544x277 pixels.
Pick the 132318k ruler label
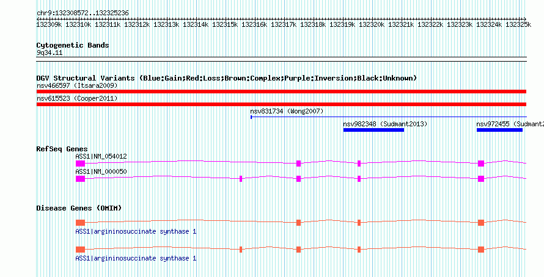point(313,24)
